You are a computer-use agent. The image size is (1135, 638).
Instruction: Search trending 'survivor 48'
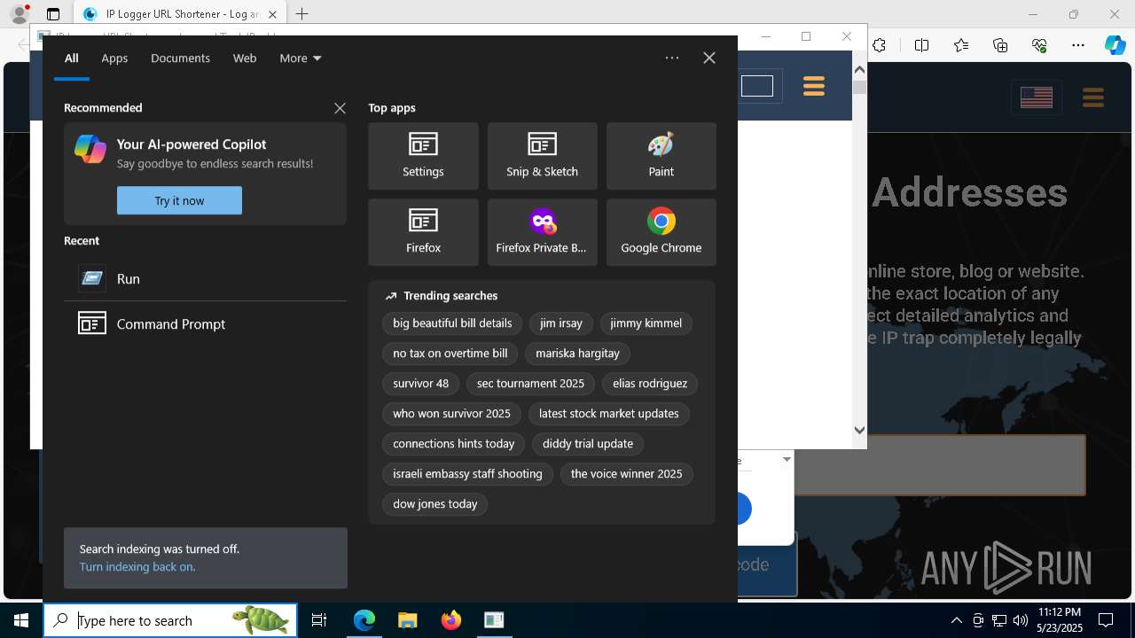[x=420, y=384]
